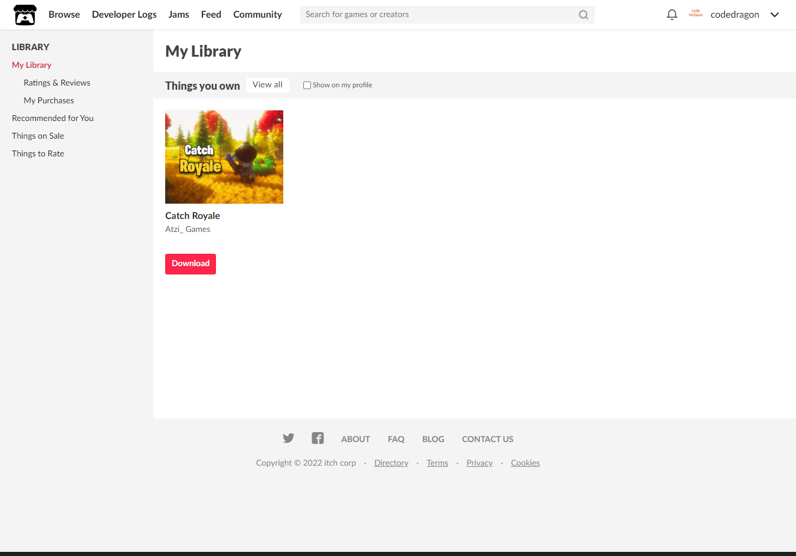Open the Directory link
This screenshot has height=556, width=796.
pyautogui.click(x=391, y=463)
